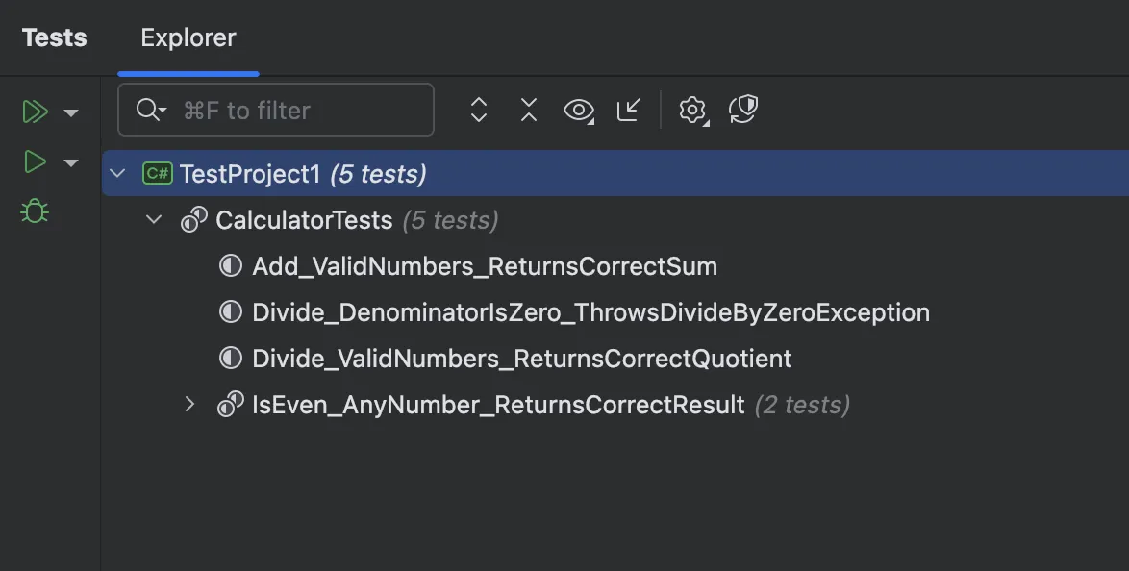Click the Run selected tests play icon
Image resolution: width=1129 pixels, height=571 pixels.
[x=35, y=161]
